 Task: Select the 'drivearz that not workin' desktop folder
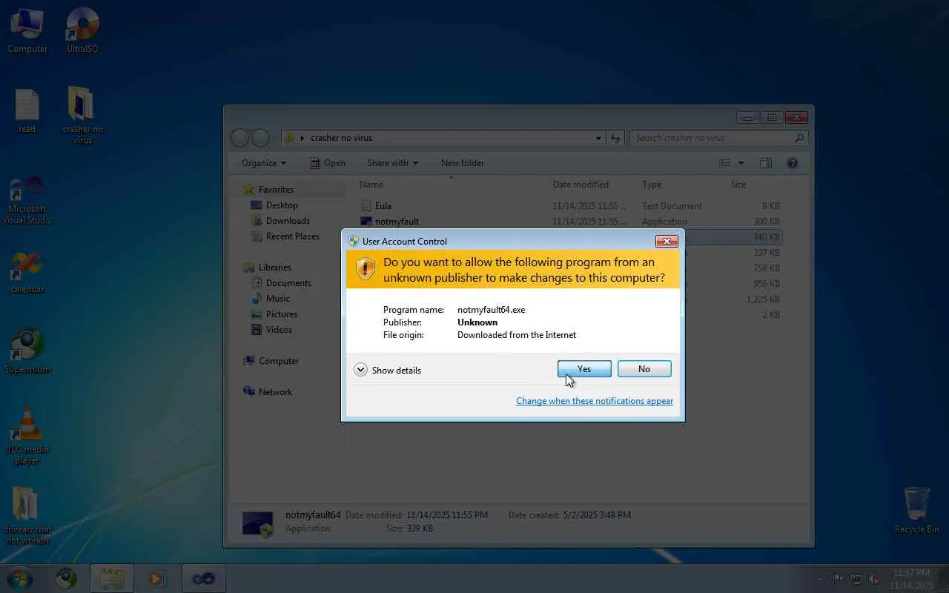[x=27, y=516]
